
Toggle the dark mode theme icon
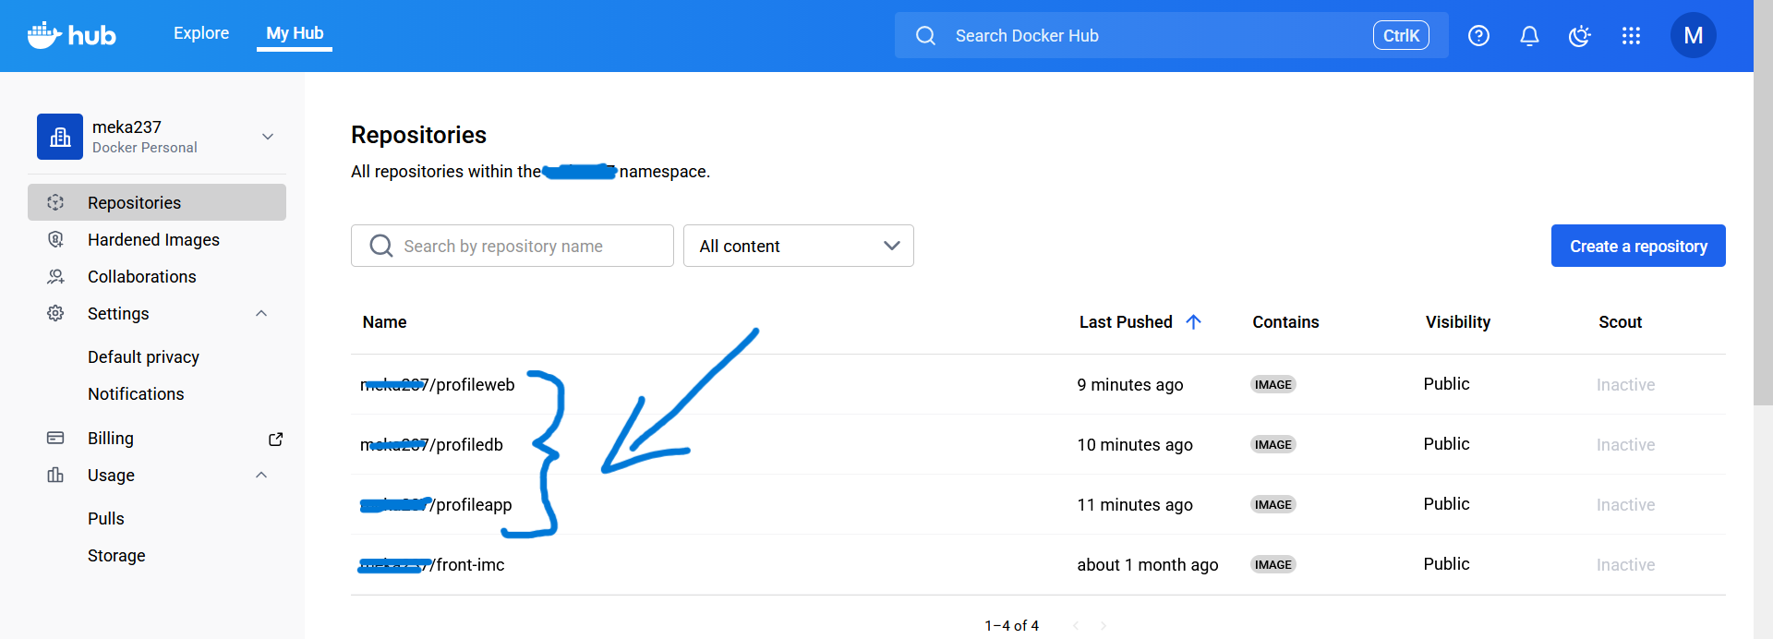pos(1580,36)
